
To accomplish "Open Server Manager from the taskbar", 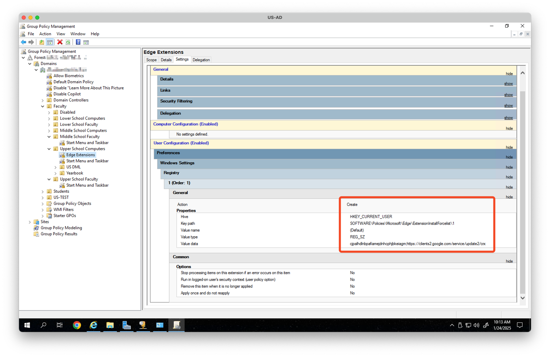I will 126,325.
